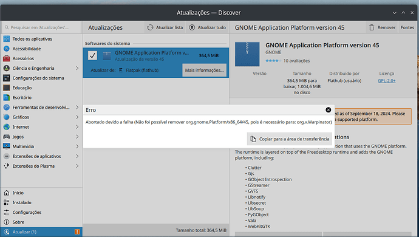Open the Sobre info icon
The height and width of the screenshot is (237, 419).
7,222
